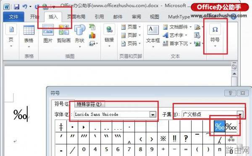Viewport: 252px width, 156px height.
Task: Switch to the 特殊字符(P) dialog tab
Action: 89,104
